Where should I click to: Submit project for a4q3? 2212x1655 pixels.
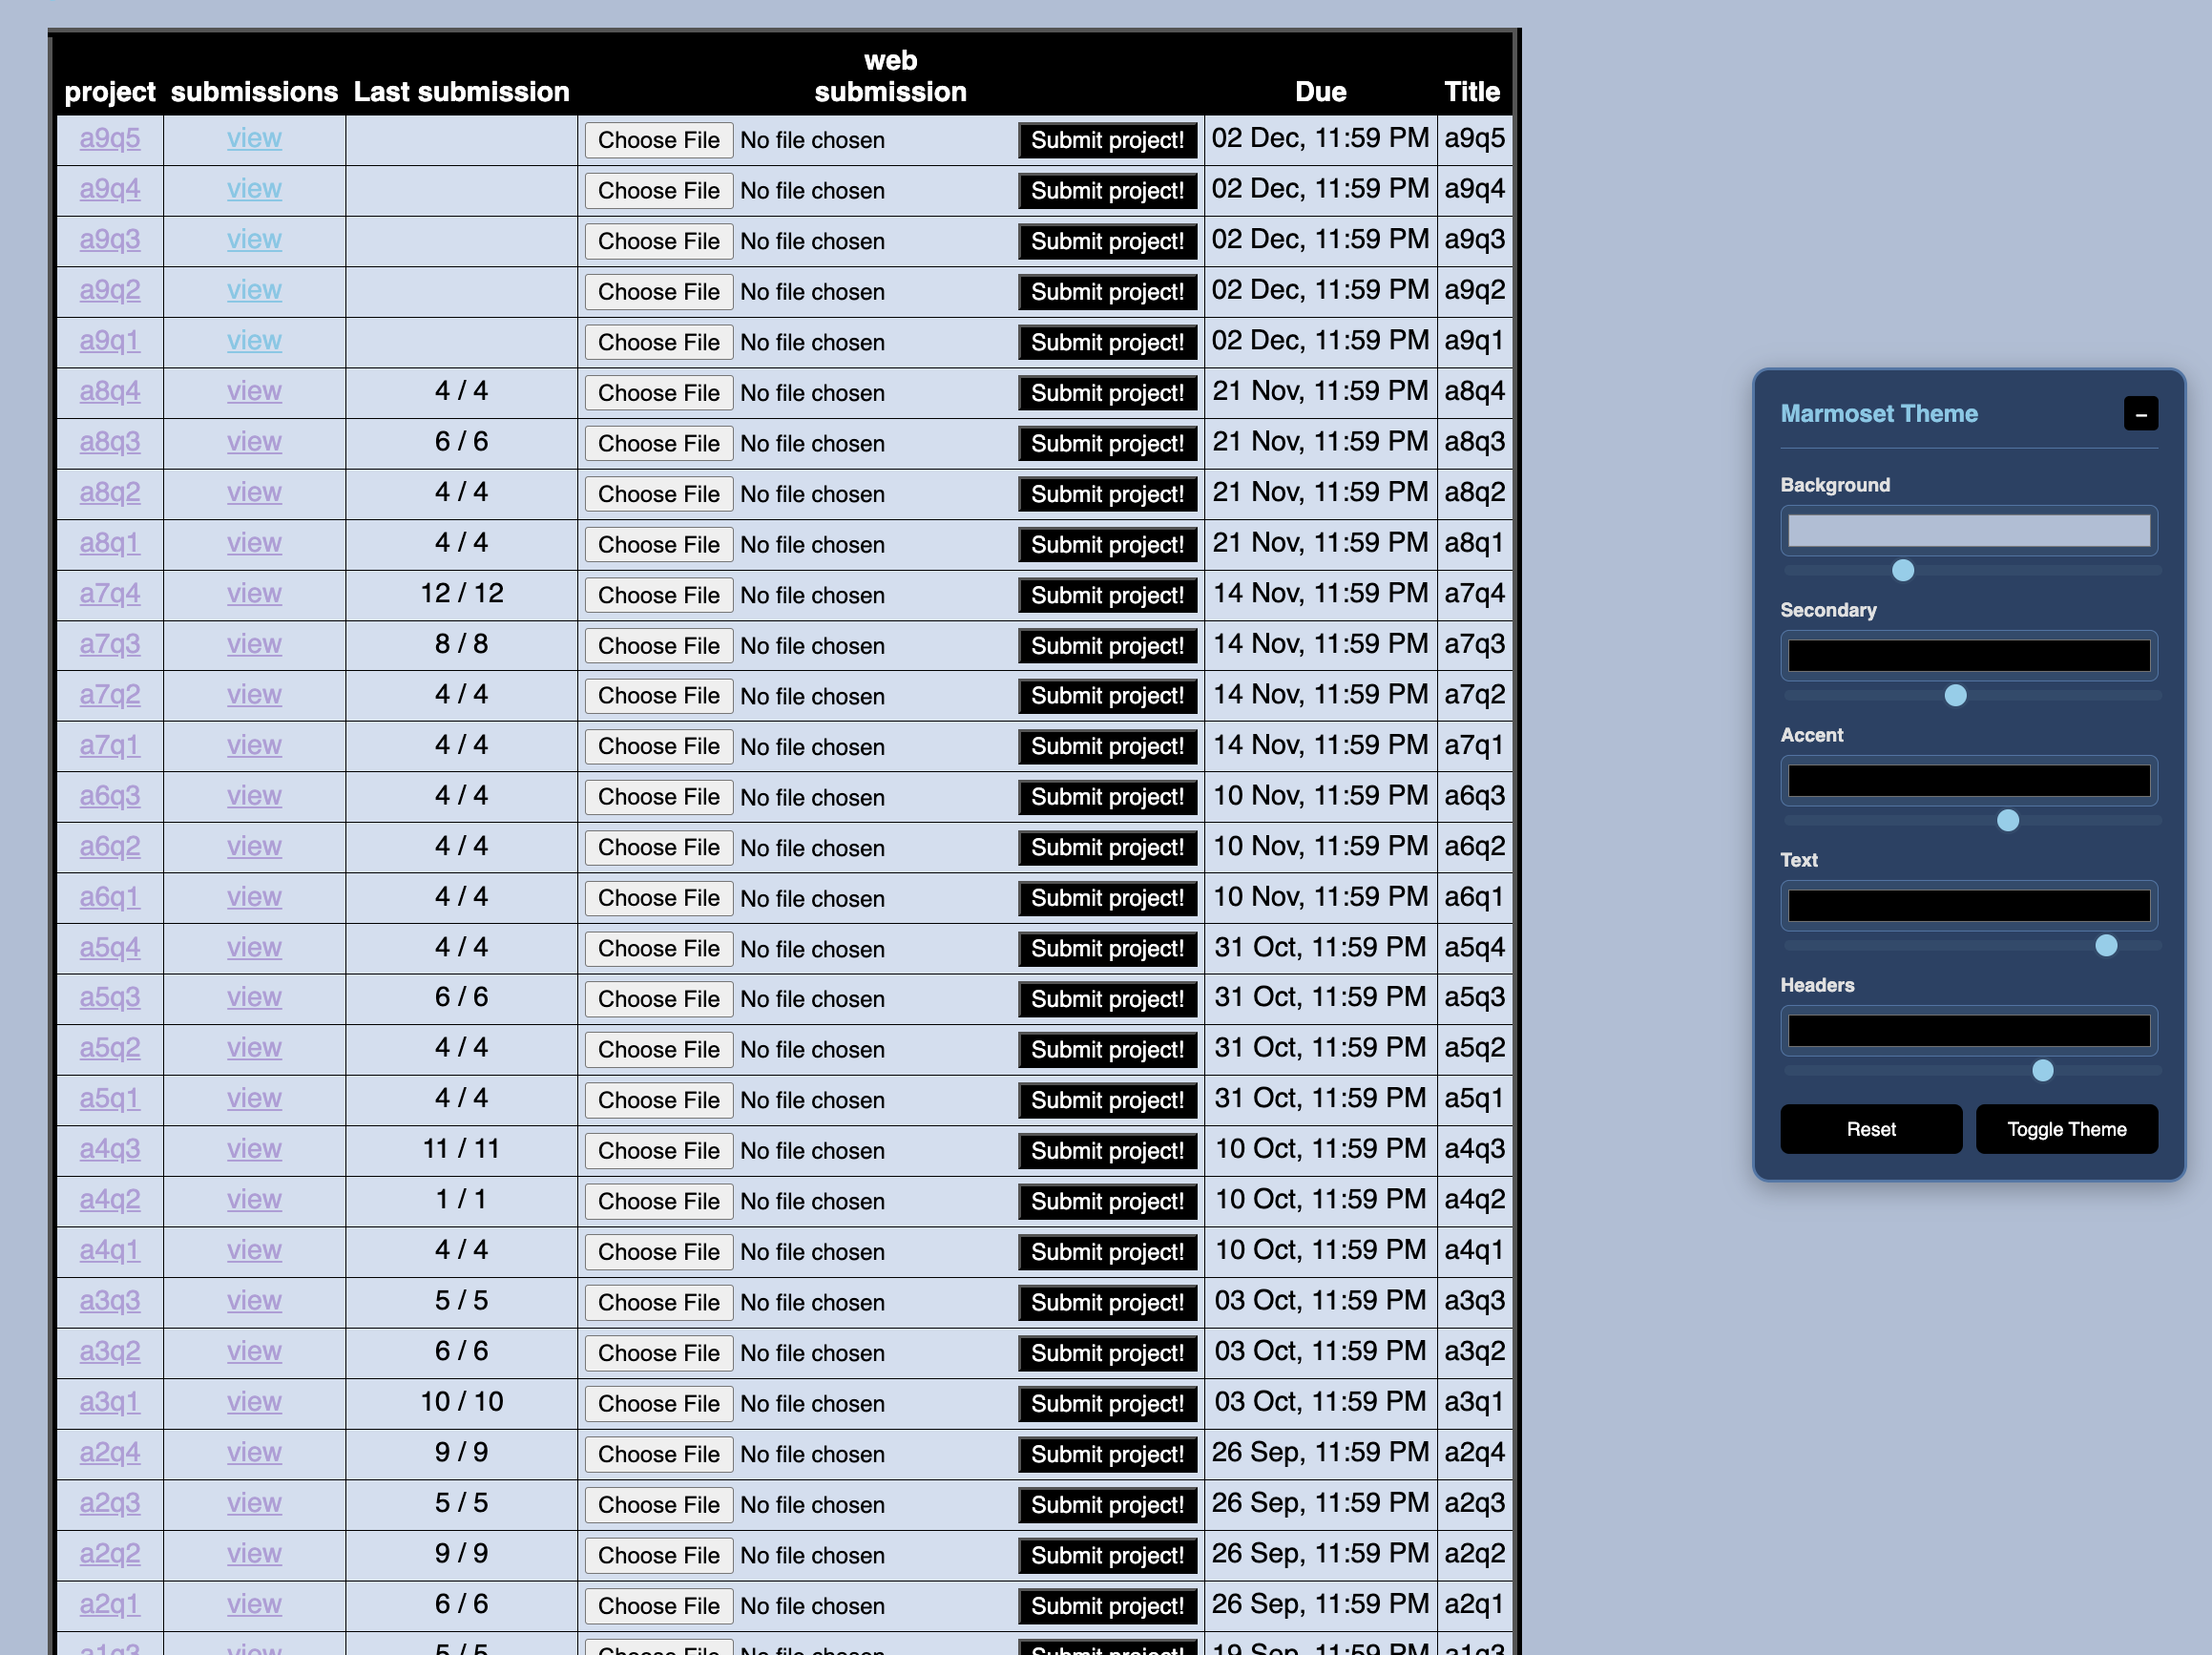(1107, 1150)
